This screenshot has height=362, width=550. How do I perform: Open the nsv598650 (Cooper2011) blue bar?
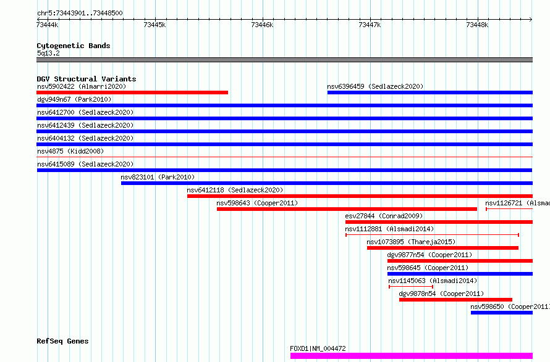click(502, 313)
